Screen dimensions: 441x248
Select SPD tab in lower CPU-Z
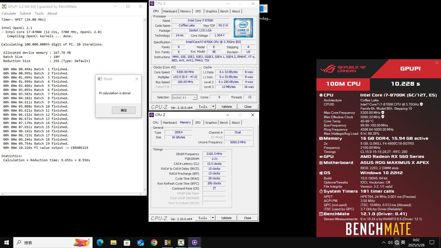click(198, 123)
